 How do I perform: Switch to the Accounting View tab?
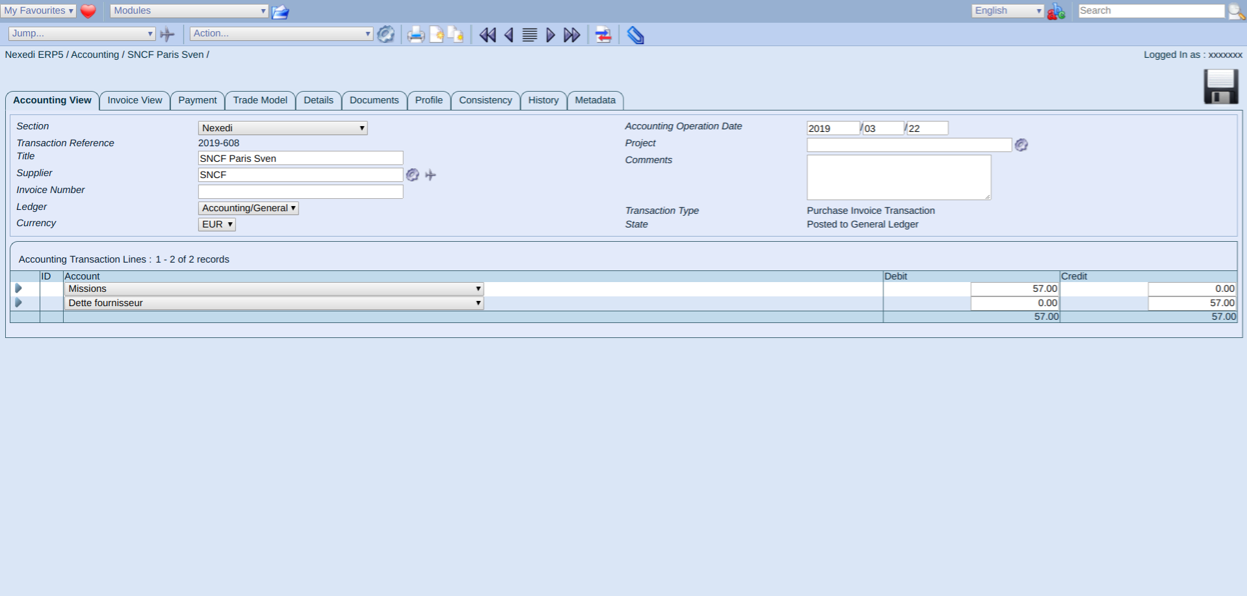(52, 100)
